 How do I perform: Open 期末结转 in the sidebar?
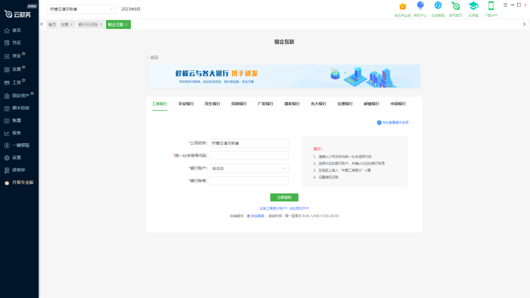(x=20, y=108)
